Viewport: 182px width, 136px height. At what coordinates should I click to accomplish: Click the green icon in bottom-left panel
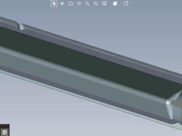(5, 132)
